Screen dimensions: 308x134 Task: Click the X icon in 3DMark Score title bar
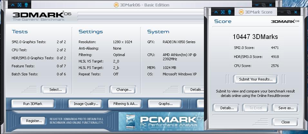pyautogui.click(x=296, y=12)
